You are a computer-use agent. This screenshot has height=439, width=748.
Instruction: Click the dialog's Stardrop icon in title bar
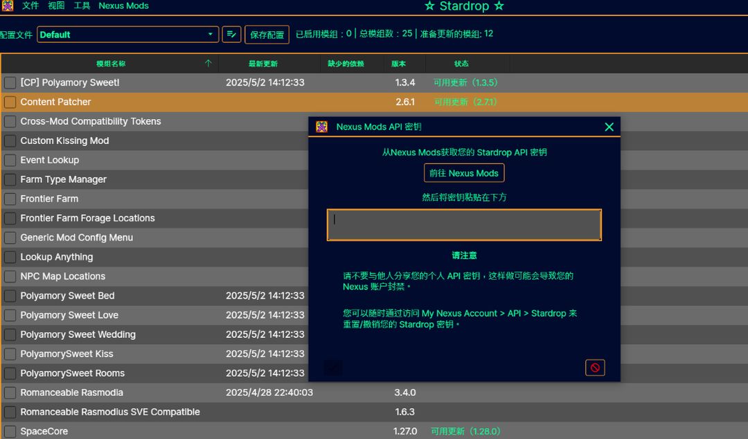(322, 127)
